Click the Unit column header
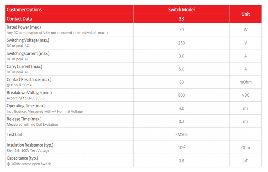 pyautogui.click(x=245, y=14)
